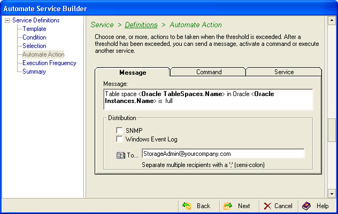Click the Distribution group label
This screenshot has width=338, height=214.
(x=122, y=118)
